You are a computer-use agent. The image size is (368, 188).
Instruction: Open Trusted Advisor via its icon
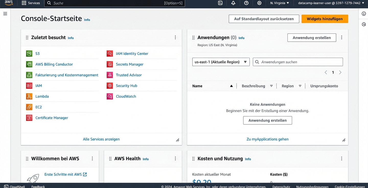click(x=110, y=75)
